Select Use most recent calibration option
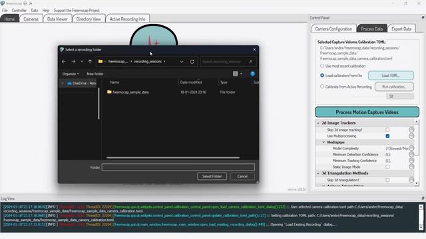Image resolution: width=426 pixels, height=239 pixels. coord(322,66)
